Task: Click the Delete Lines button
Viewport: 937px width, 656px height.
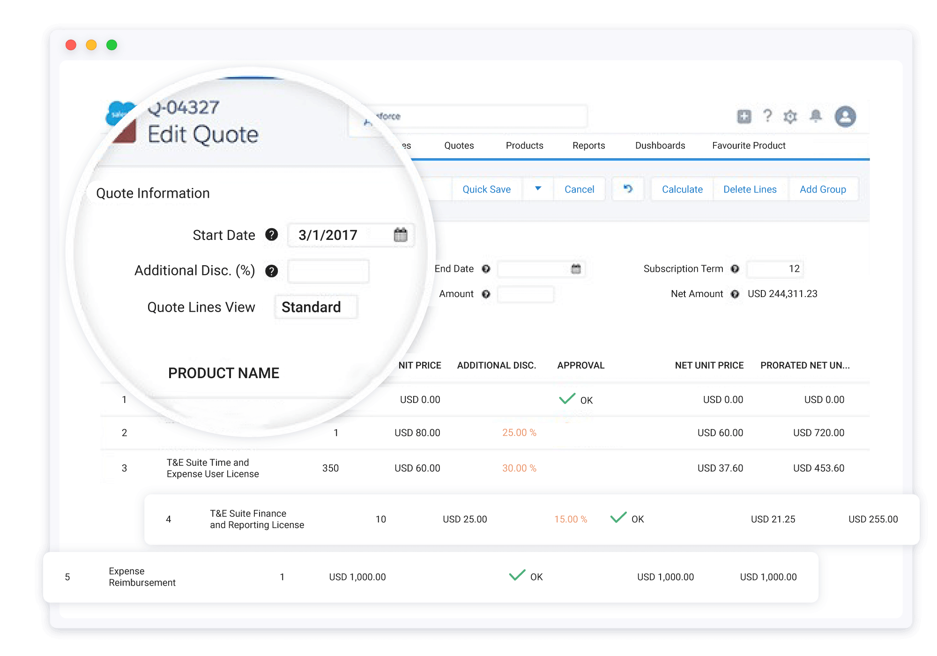Action: point(750,189)
